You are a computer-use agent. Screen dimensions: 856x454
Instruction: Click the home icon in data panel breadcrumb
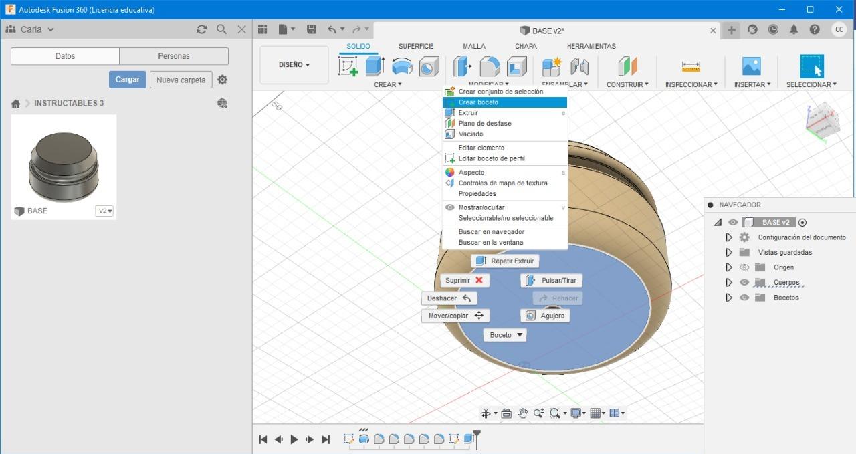15,104
